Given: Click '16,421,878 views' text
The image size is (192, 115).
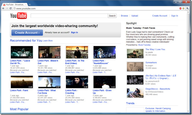Looking at the screenshot, I should pyautogui.click(x=17, y=68).
